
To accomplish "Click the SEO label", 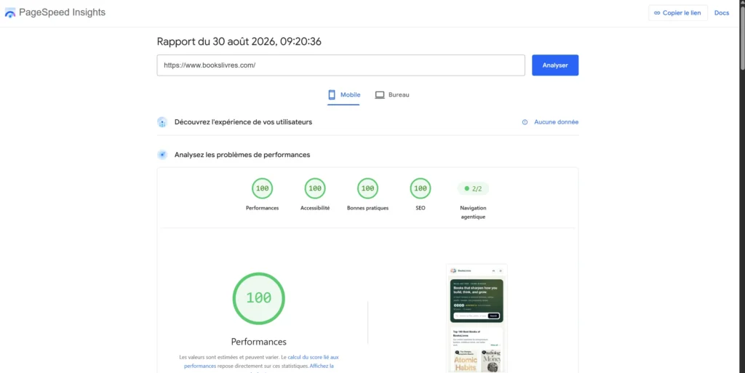I will point(421,208).
